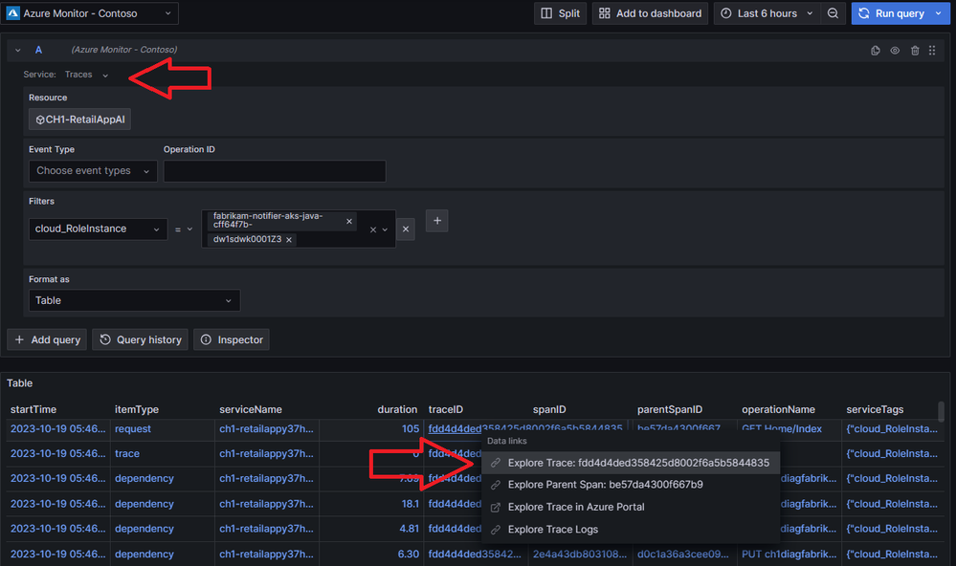Click the drag handle dots icon for query A

tap(932, 51)
